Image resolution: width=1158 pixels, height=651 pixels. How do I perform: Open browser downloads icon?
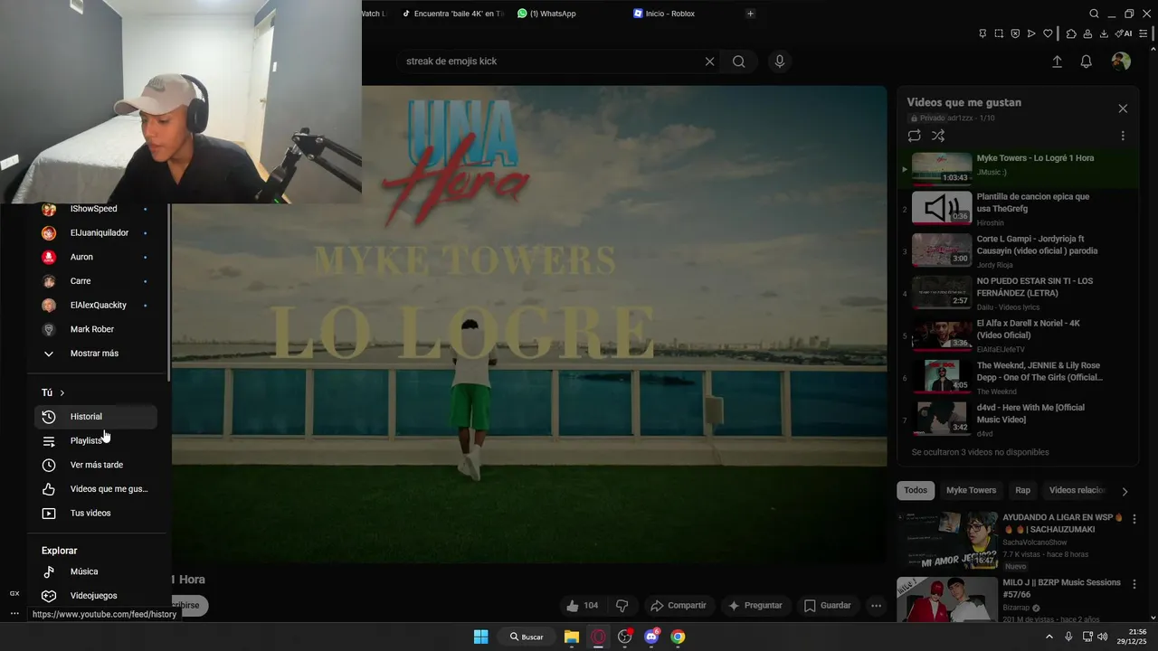pyautogui.click(x=1104, y=33)
